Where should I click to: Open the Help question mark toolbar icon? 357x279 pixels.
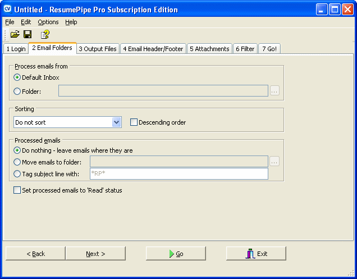point(45,34)
